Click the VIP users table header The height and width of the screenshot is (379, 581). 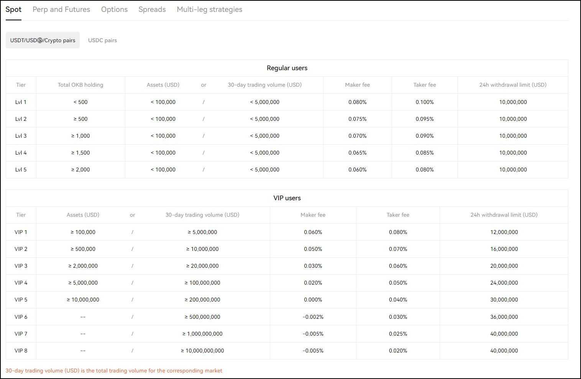point(287,198)
